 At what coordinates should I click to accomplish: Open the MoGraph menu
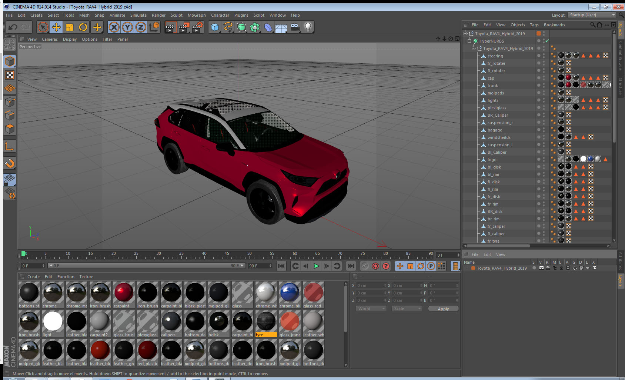coord(197,15)
